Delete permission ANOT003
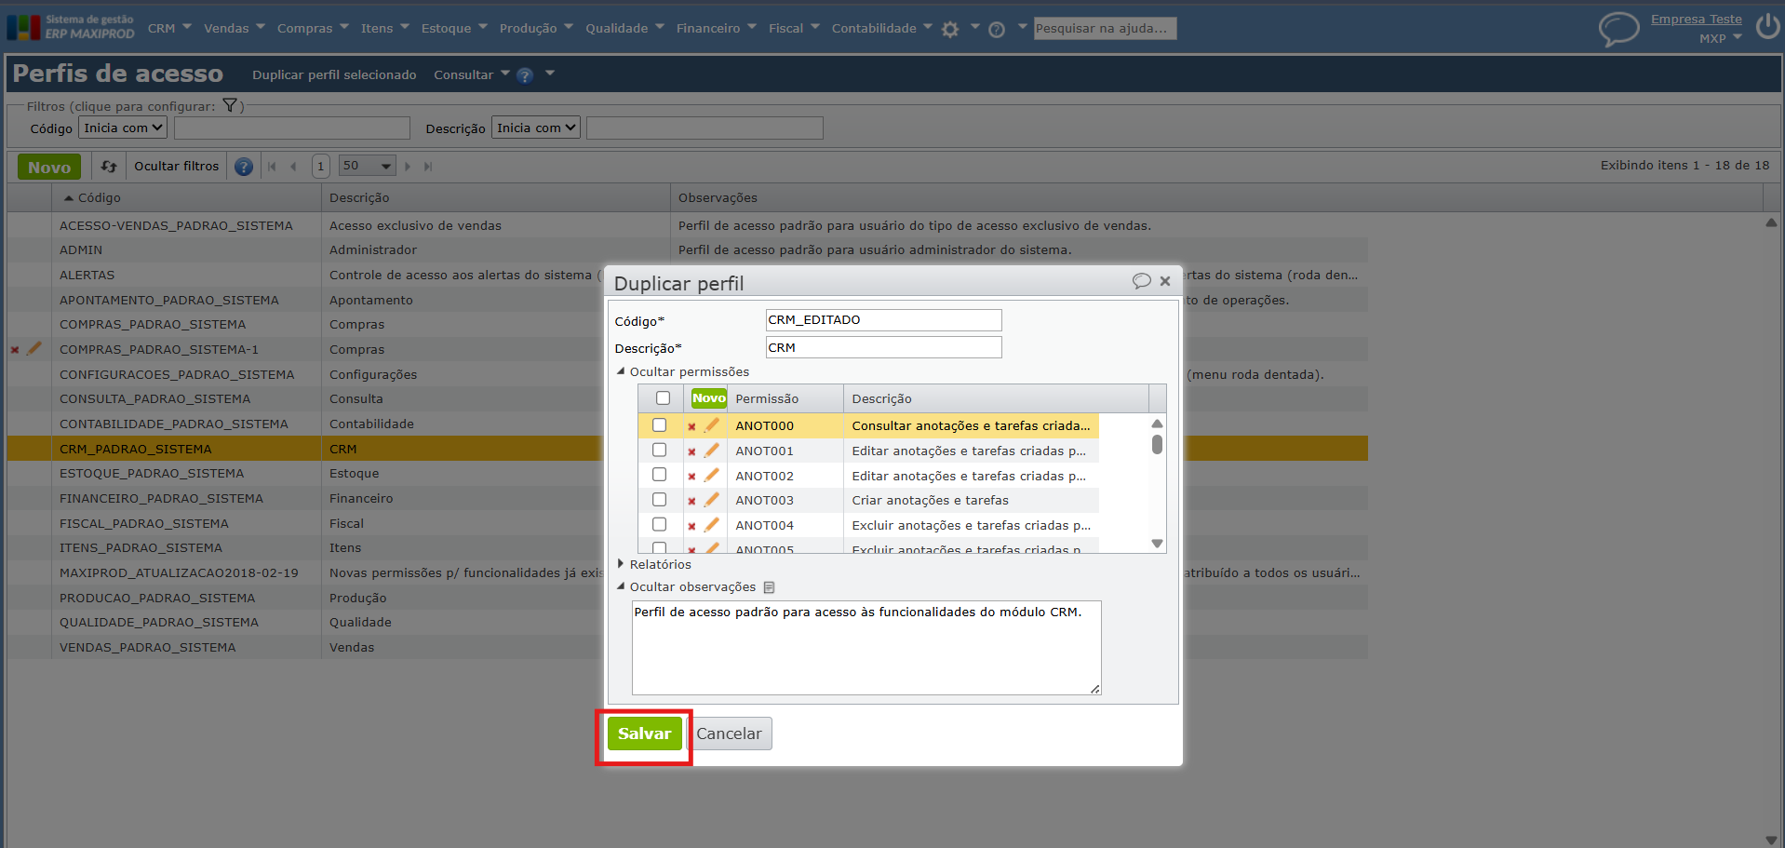The height and width of the screenshot is (848, 1785). coord(691,501)
